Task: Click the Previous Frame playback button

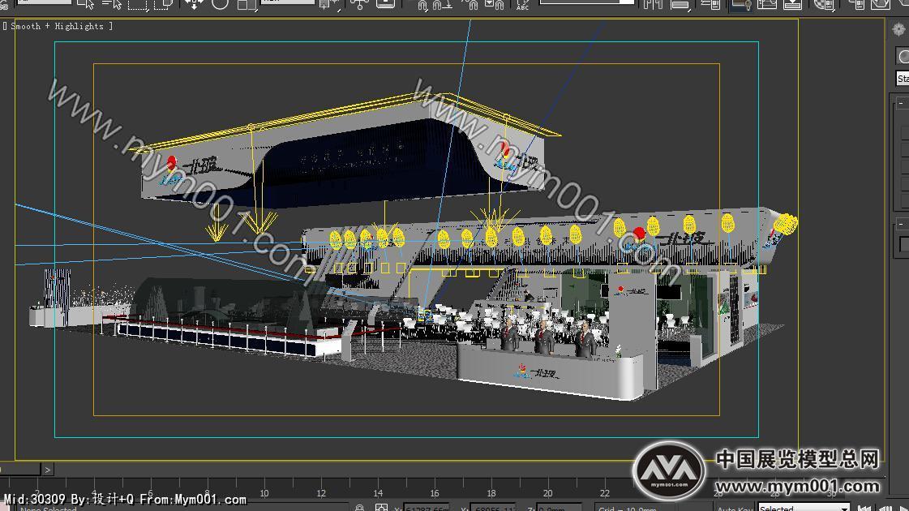Action: pyautogui.click(x=885, y=508)
